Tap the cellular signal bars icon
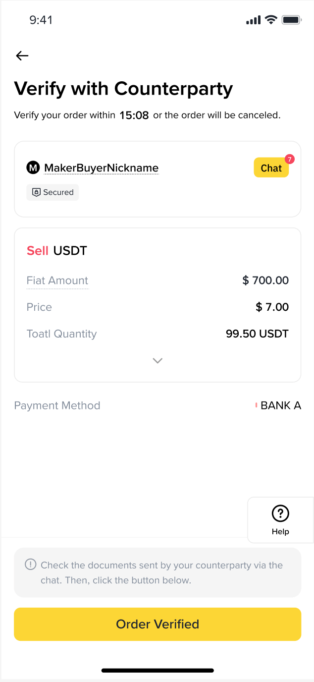Viewport: 314px width, 682px height. (253, 20)
